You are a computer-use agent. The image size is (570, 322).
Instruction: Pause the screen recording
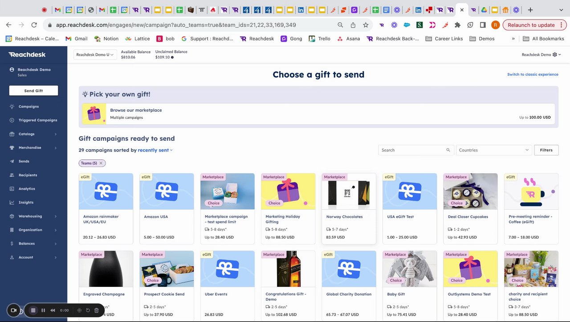(x=43, y=310)
